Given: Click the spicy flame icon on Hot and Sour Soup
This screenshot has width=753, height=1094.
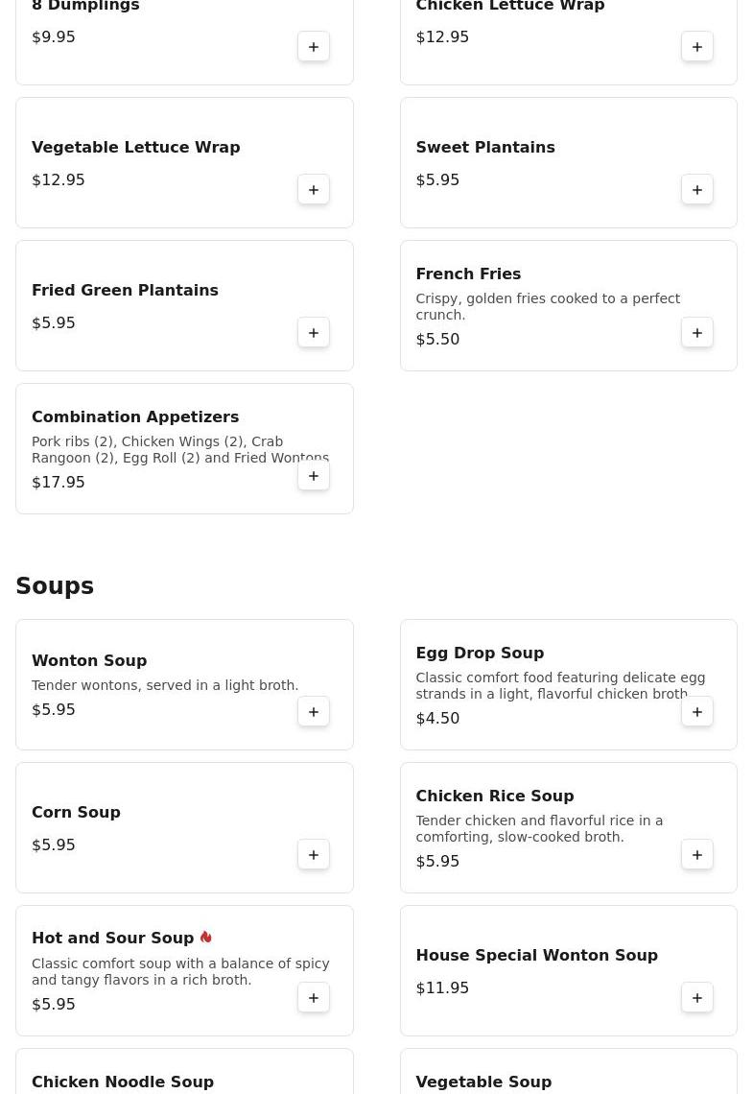Looking at the screenshot, I should pos(205,938).
